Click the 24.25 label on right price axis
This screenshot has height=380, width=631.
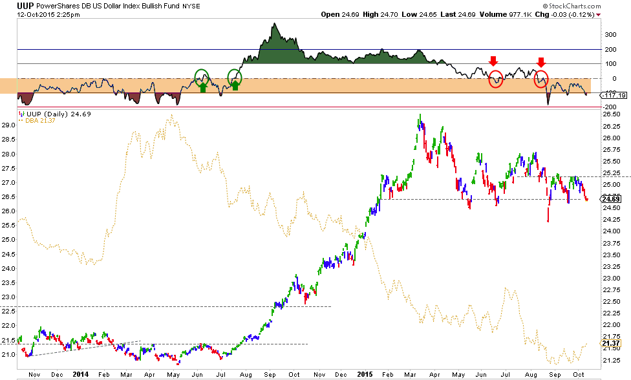click(612, 220)
